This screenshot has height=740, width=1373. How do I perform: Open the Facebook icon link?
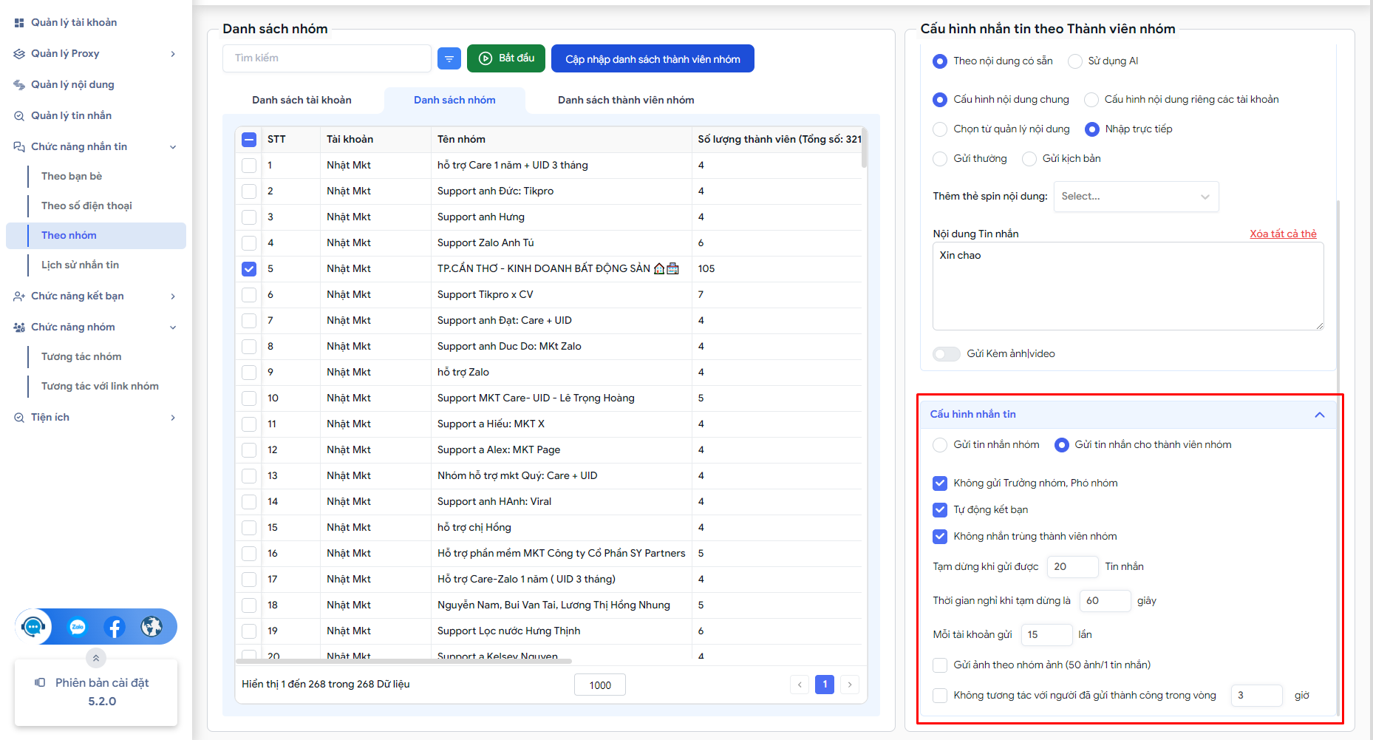[x=115, y=627]
